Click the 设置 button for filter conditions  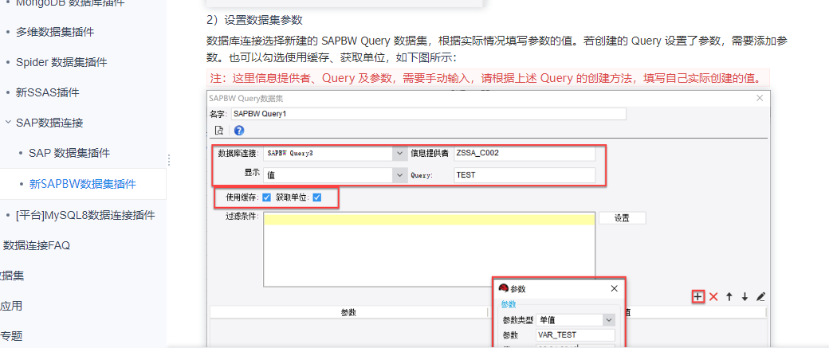point(622,218)
